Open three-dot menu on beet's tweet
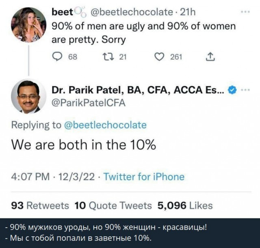 (x=245, y=12)
